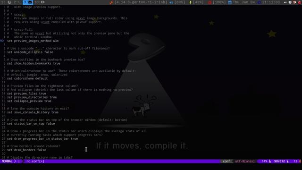Click line 'set collapse_preview true'

pos(29,101)
